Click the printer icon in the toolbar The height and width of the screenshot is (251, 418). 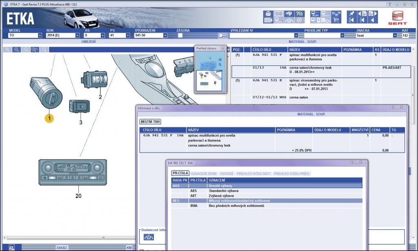[x=268, y=13]
